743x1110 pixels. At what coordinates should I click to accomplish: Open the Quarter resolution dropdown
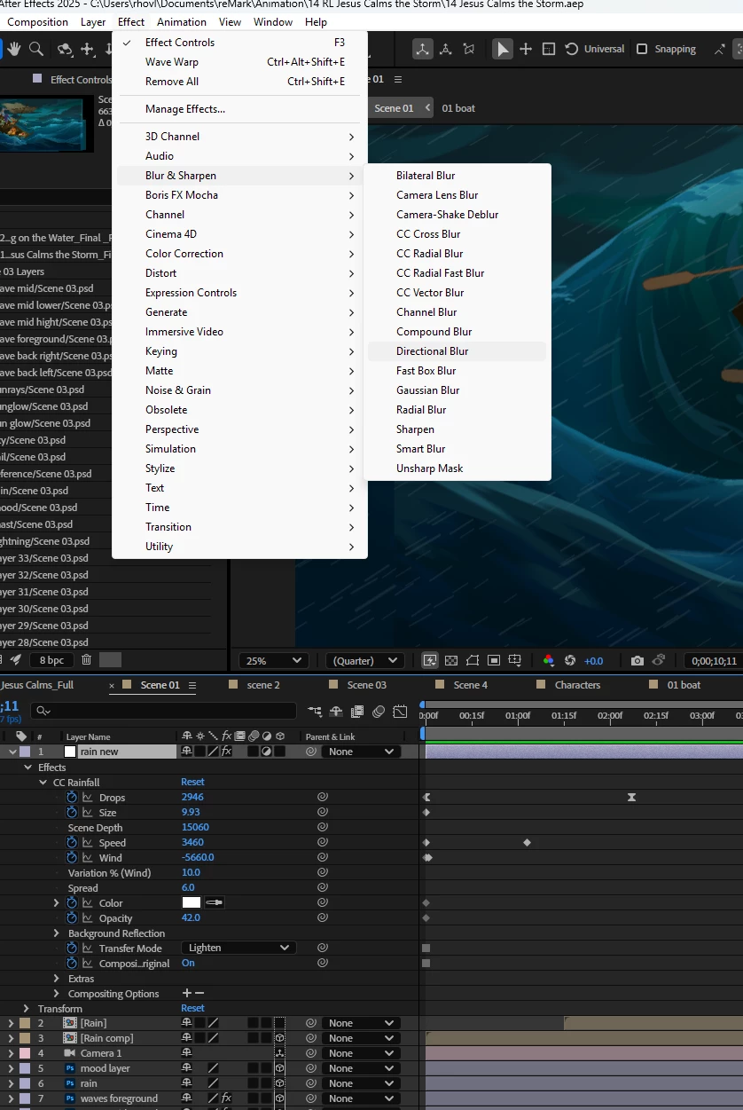tap(364, 660)
